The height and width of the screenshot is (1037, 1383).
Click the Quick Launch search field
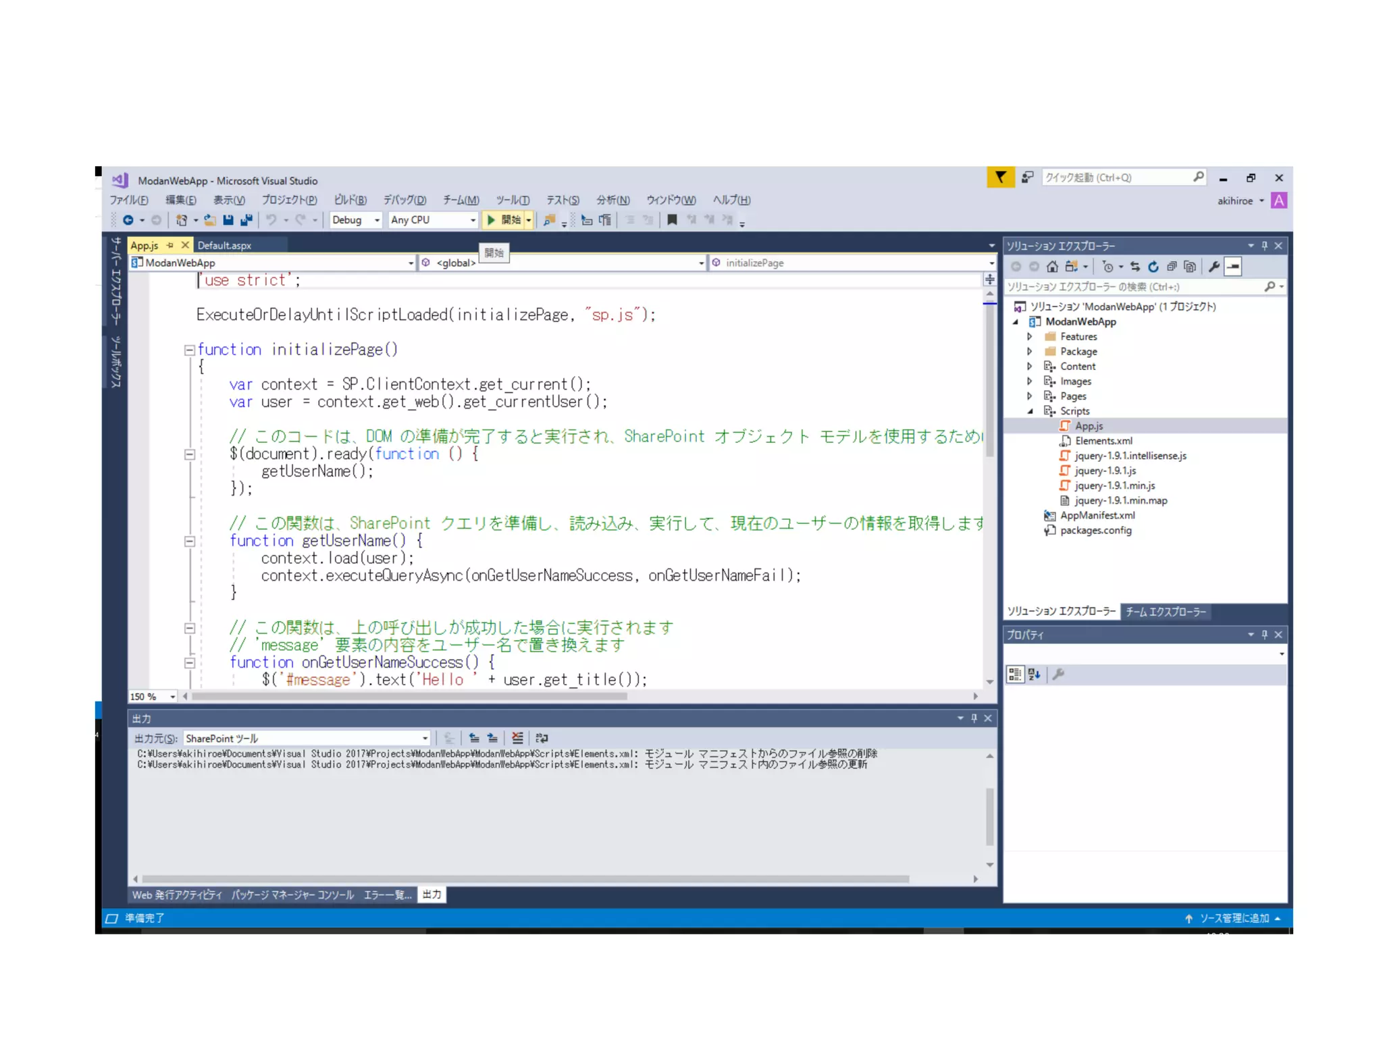1117,178
